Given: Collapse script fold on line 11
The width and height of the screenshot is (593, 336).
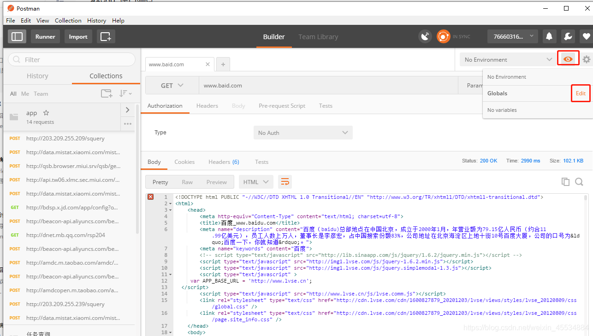Looking at the screenshot, I should pos(170,274).
